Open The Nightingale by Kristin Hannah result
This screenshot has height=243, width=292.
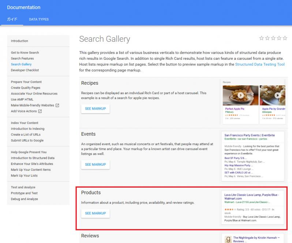pos(257,239)
